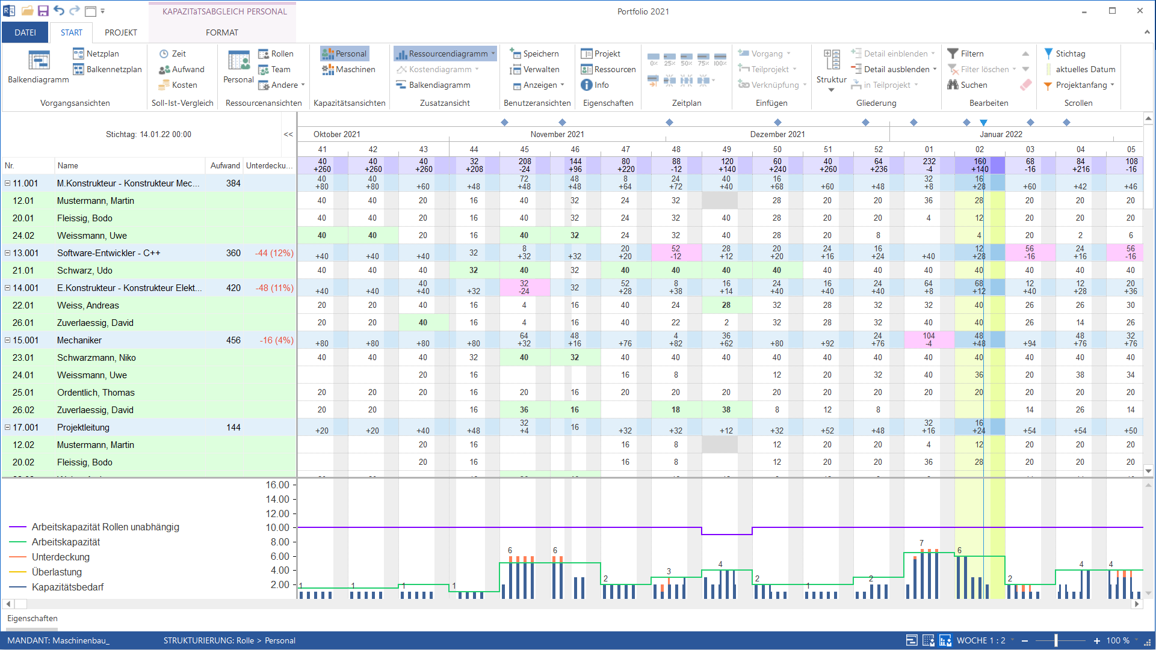Open the Balkendiagramm view
1156x650 pixels.
38,67
